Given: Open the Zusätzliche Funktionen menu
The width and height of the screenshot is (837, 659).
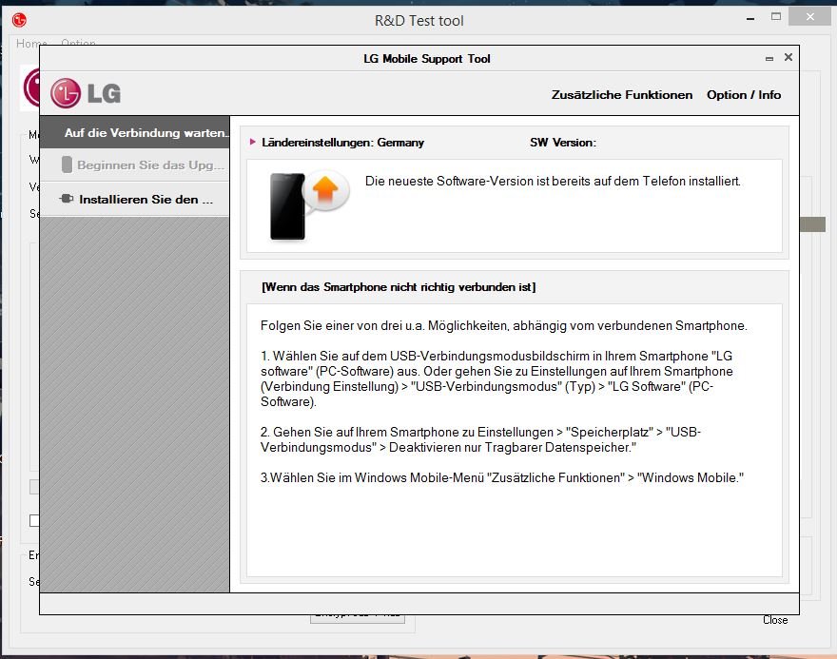Looking at the screenshot, I should (622, 95).
